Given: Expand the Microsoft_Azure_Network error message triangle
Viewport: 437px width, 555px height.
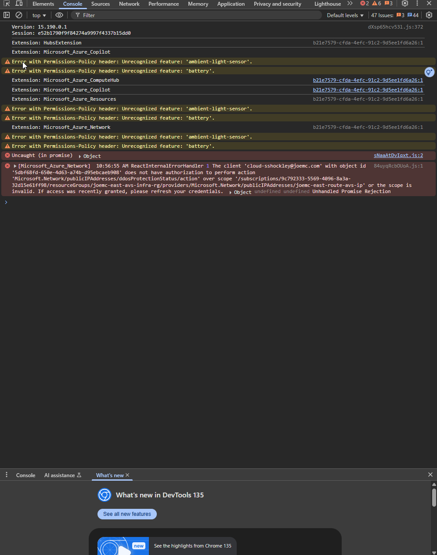Looking at the screenshot, I should click(15, 166).
